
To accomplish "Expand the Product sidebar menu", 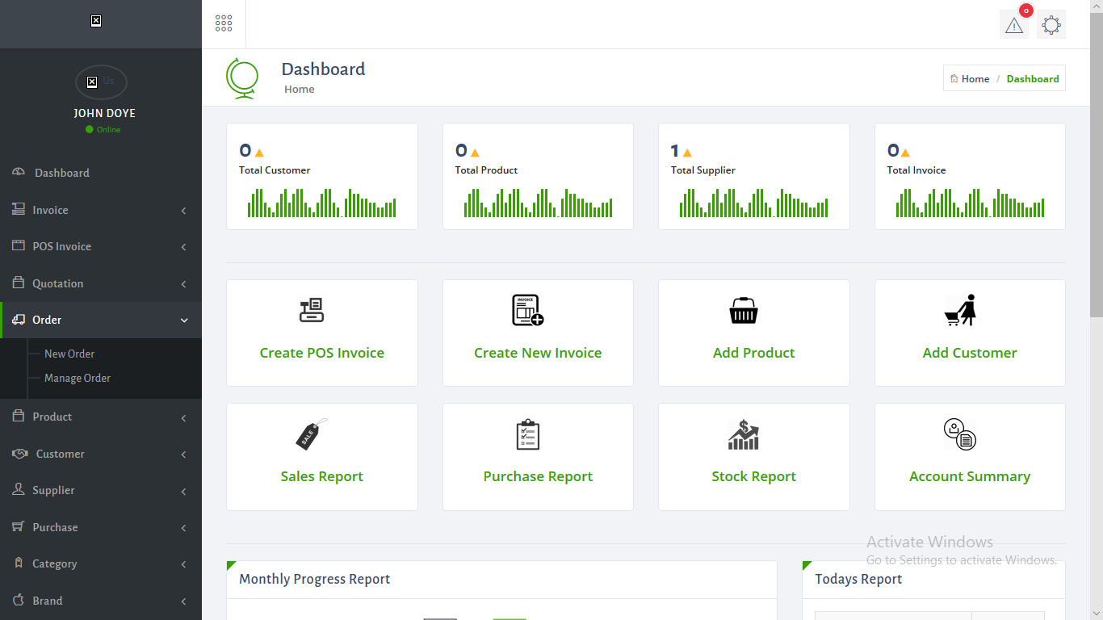I will [101, 417].
